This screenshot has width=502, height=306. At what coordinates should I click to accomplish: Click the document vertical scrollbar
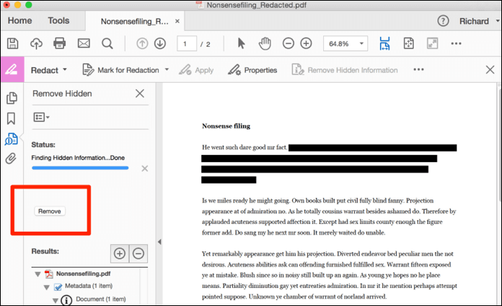(500, 144)
